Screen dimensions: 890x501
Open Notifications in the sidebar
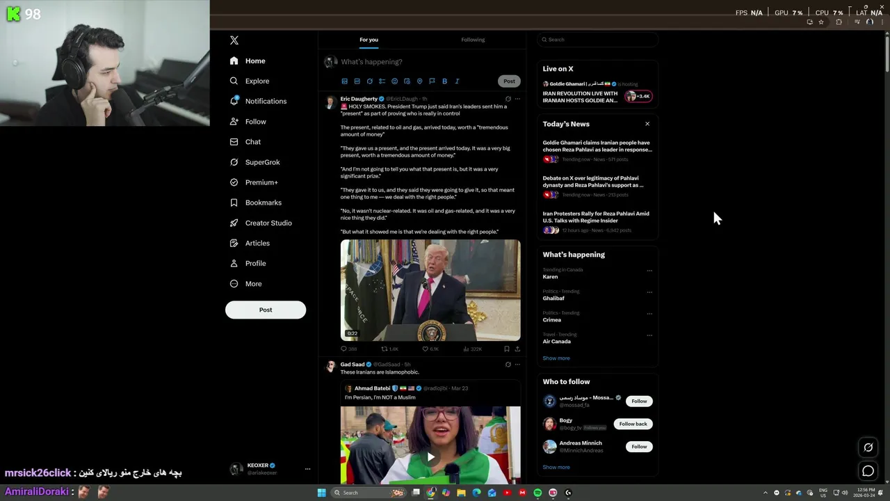[x=258, y=102]
